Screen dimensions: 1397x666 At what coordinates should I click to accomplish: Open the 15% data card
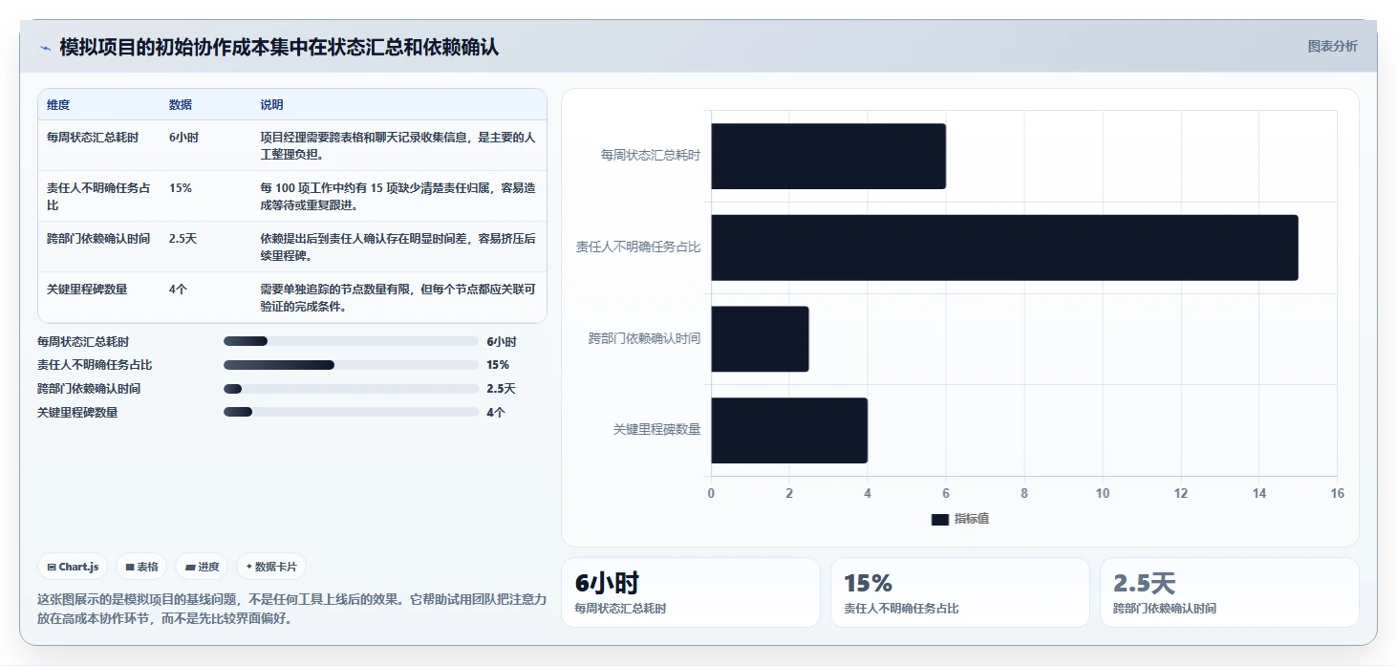pyautogui.click(x=960, y=592)
